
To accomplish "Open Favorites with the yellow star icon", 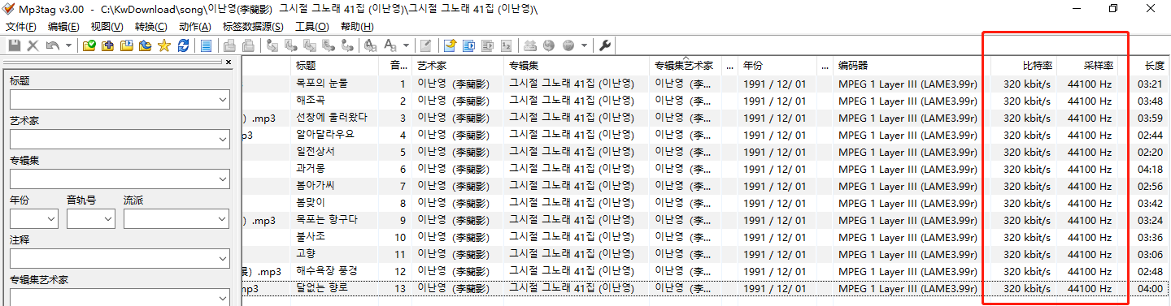I will point(164,45).
